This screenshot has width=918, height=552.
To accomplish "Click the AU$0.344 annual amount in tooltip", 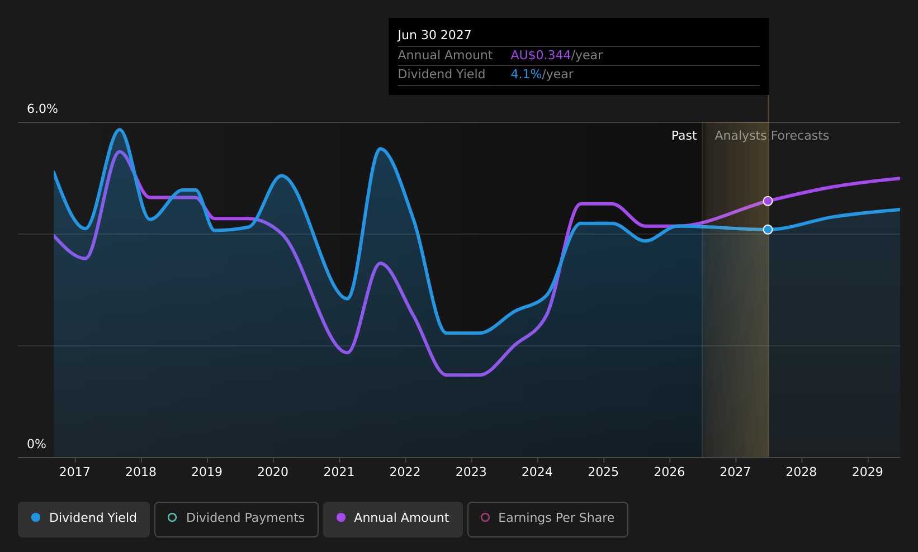I will (541, 55).
